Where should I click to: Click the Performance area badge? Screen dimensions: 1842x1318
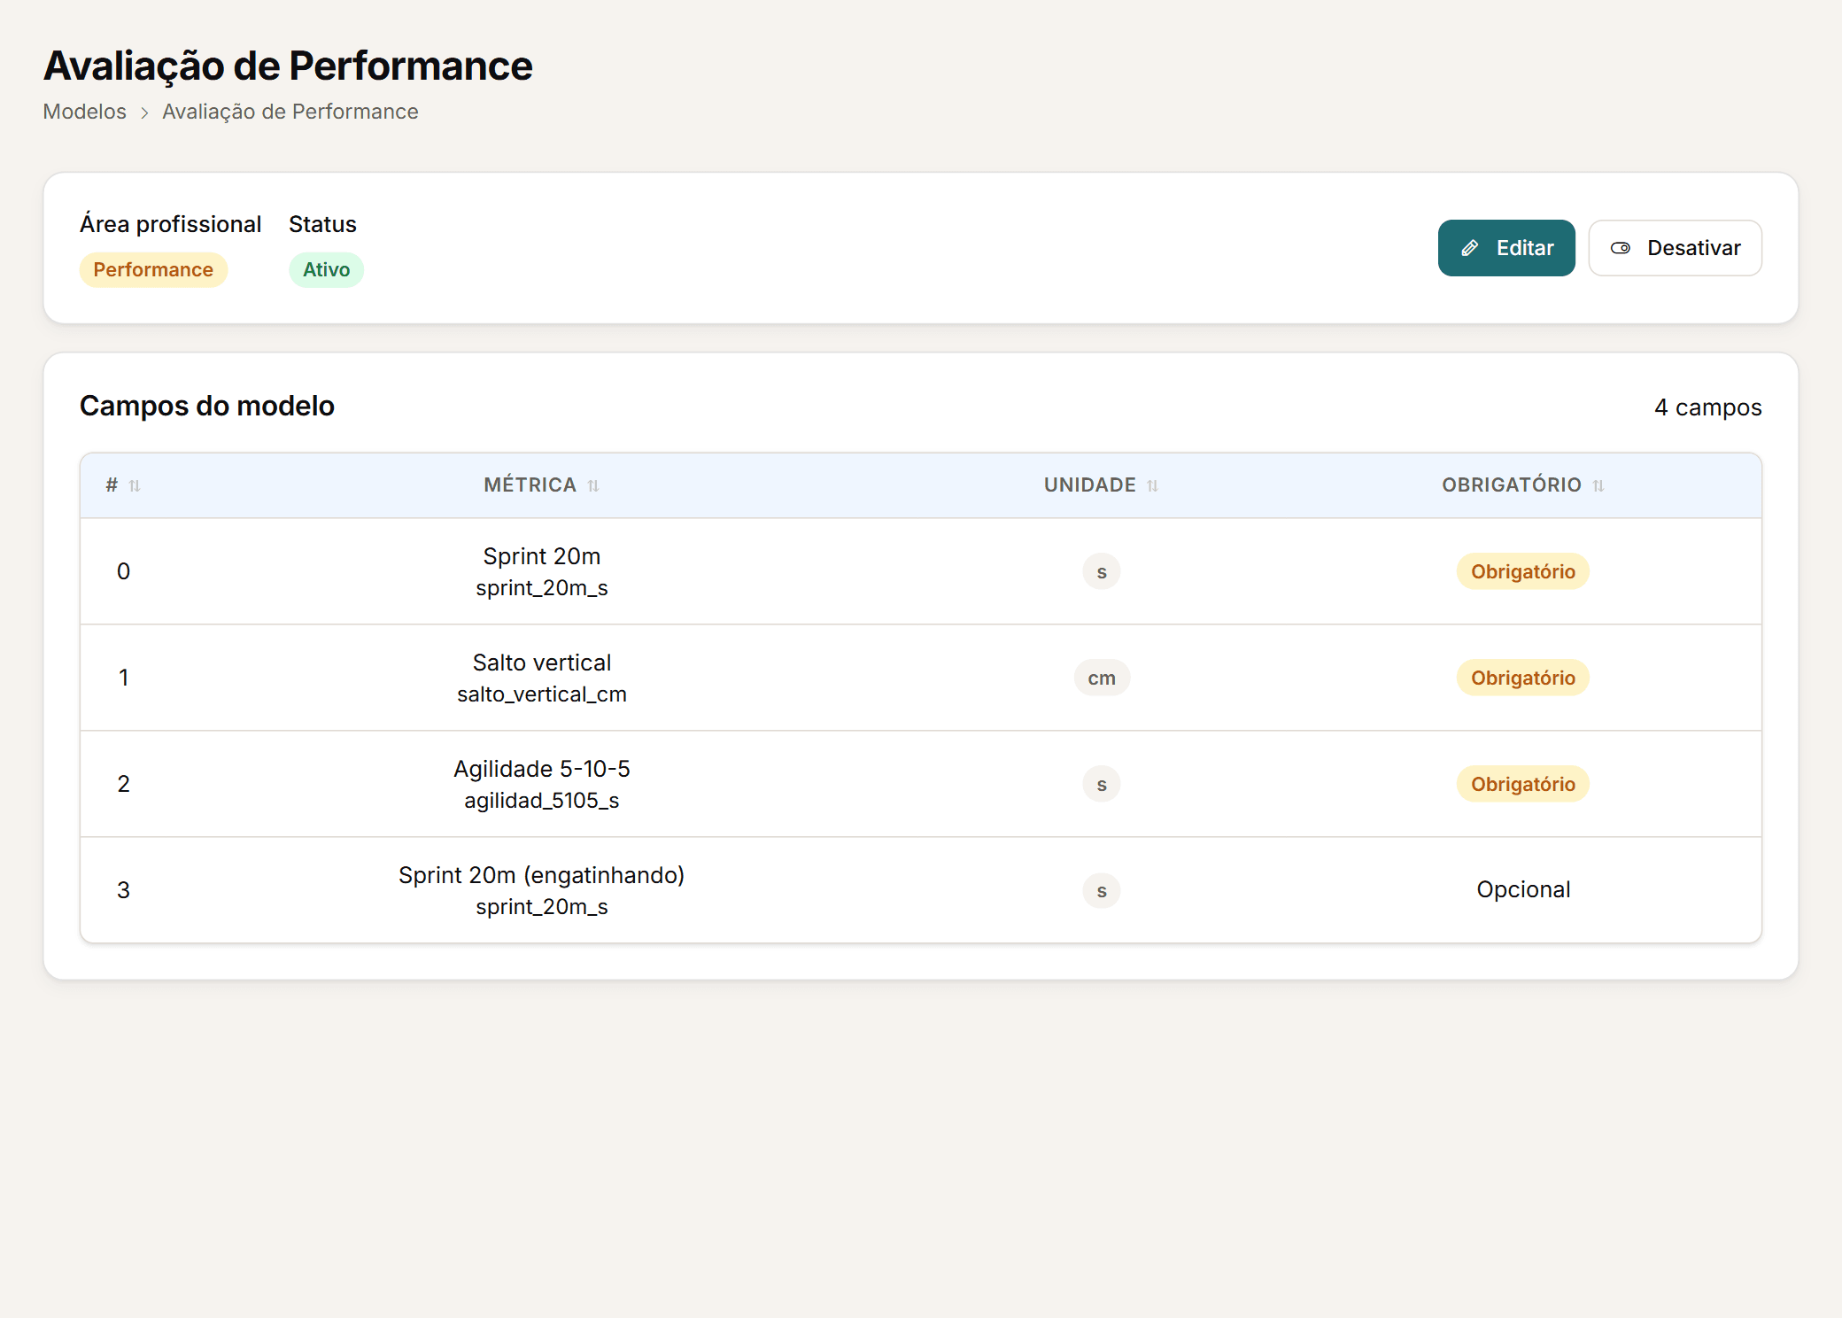click(153, 269)
